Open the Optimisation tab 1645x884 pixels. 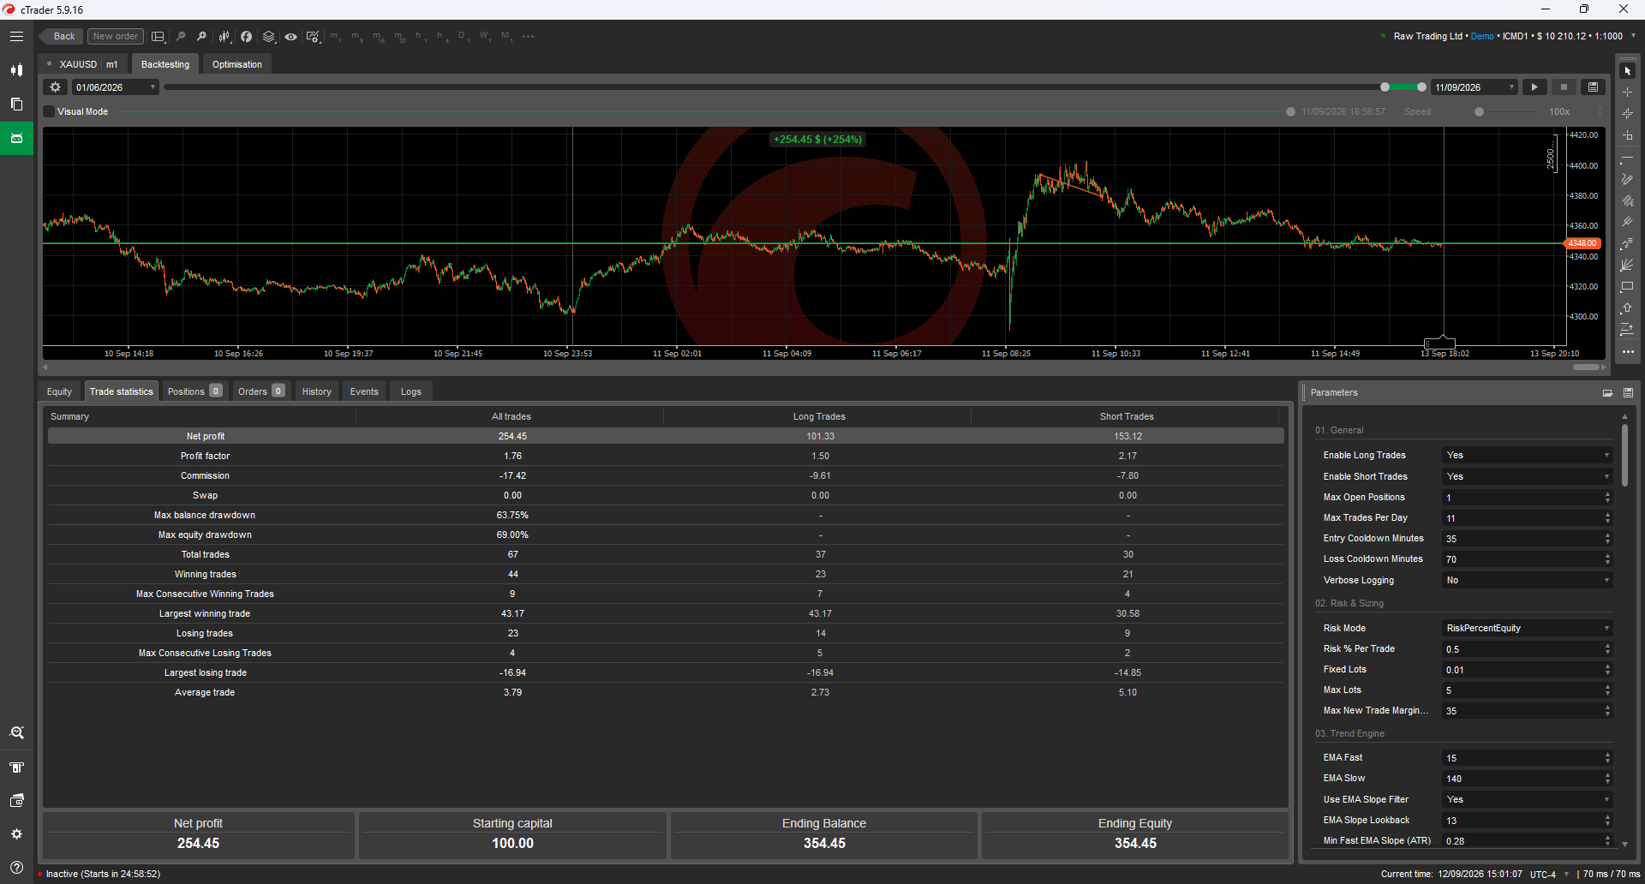237,64
